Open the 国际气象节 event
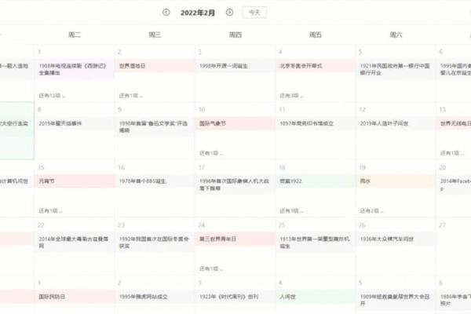This screenshot has height=314, width=471. (x=235, y=123)
